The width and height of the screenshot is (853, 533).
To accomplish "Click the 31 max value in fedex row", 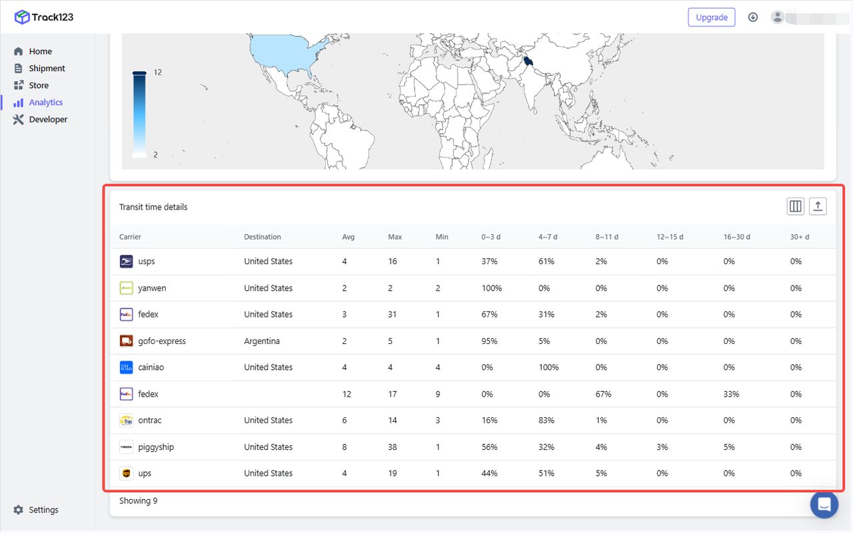I will pos(393,314).
